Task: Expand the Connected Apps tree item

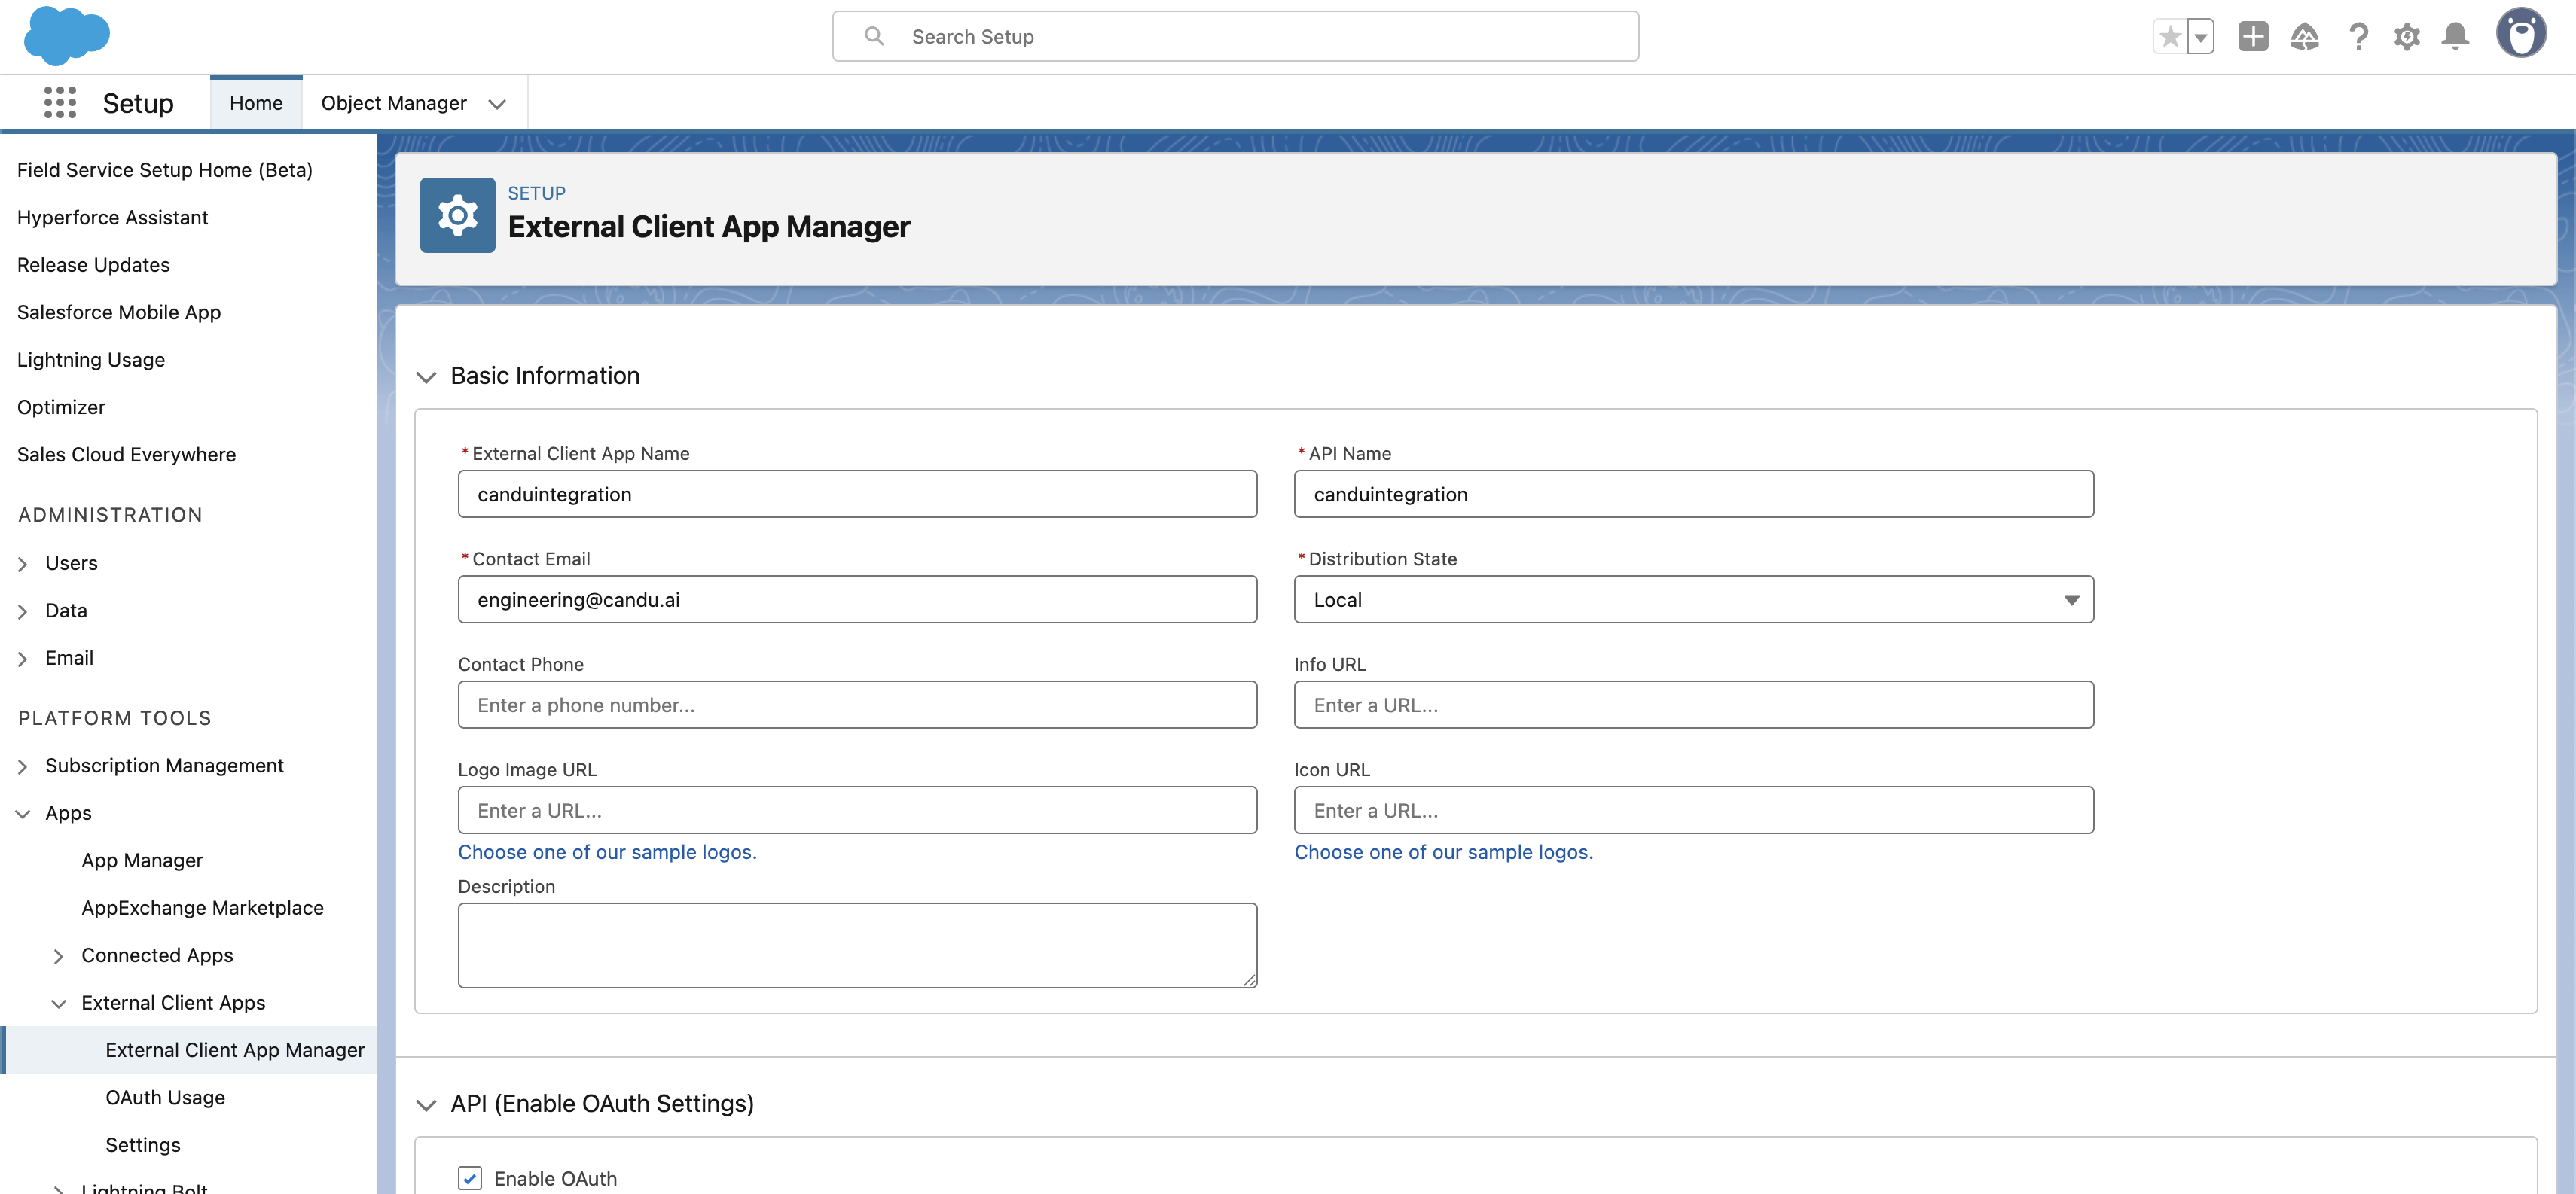Action: point(59,956)
